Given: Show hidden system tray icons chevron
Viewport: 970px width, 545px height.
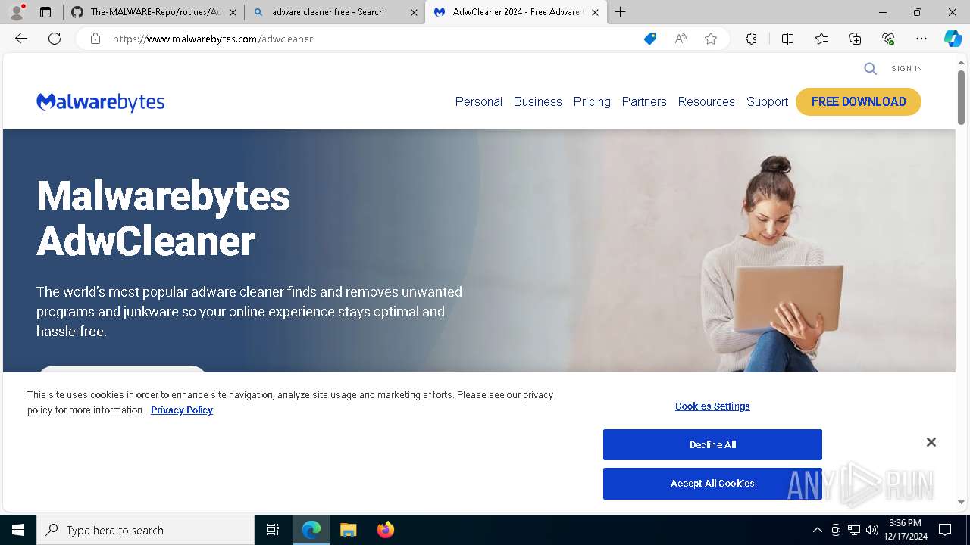Looking at the screenshot, I should (817, 530).
